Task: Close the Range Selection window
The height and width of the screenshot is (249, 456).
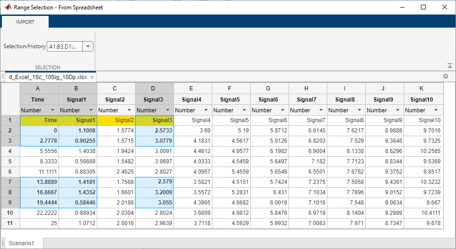Action: [x=444, y=7]
